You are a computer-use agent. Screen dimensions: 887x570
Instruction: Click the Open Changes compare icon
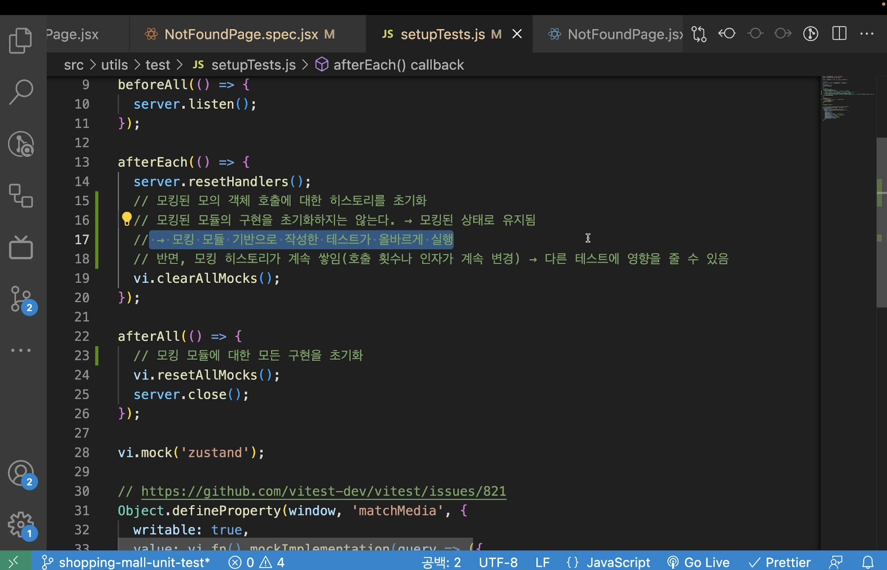click(699, 34)
